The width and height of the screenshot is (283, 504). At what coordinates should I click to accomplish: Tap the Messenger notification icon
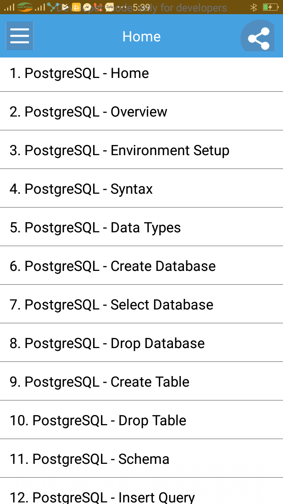[87, 7]
